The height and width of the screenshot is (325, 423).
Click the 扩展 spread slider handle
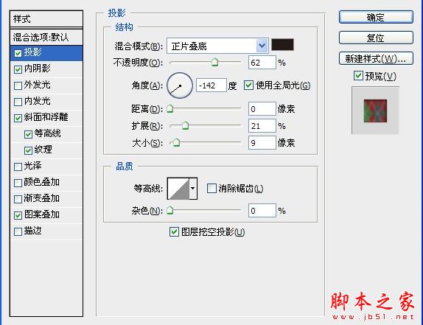[185, 125]
